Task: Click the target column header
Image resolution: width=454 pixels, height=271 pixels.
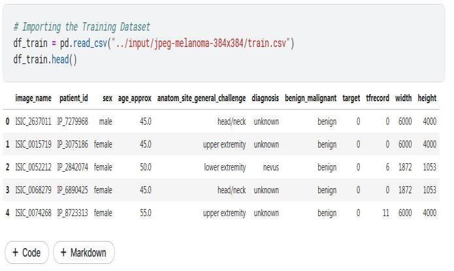Action: pos(351,98)
